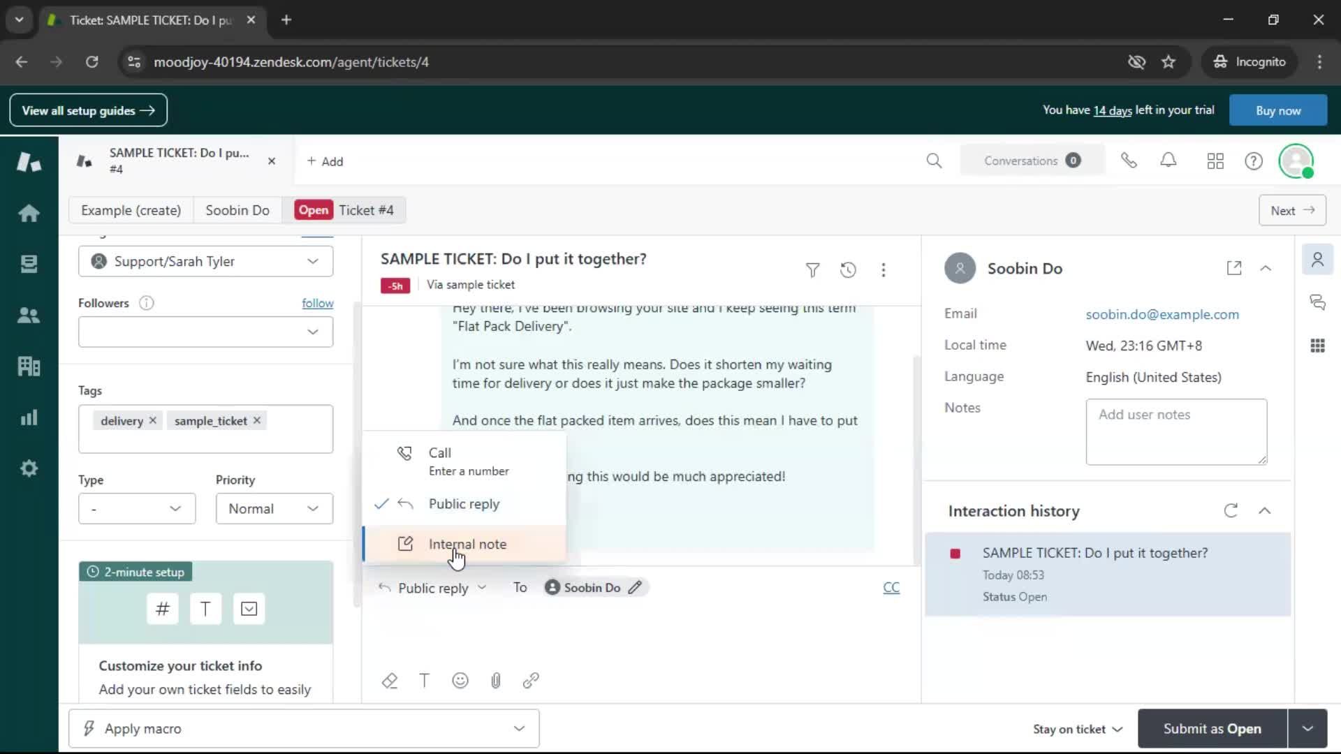Open the Priority Normal dropdown
The width and height of the screenshot is (1341, 754).
(x=274, y=509)
